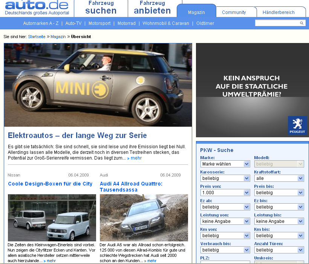Image resolution: width=309 pixels, height=264 pixels.
Task: Open the Ez ab dropdown
Action: pyautogui.click(x=225, y=207)
